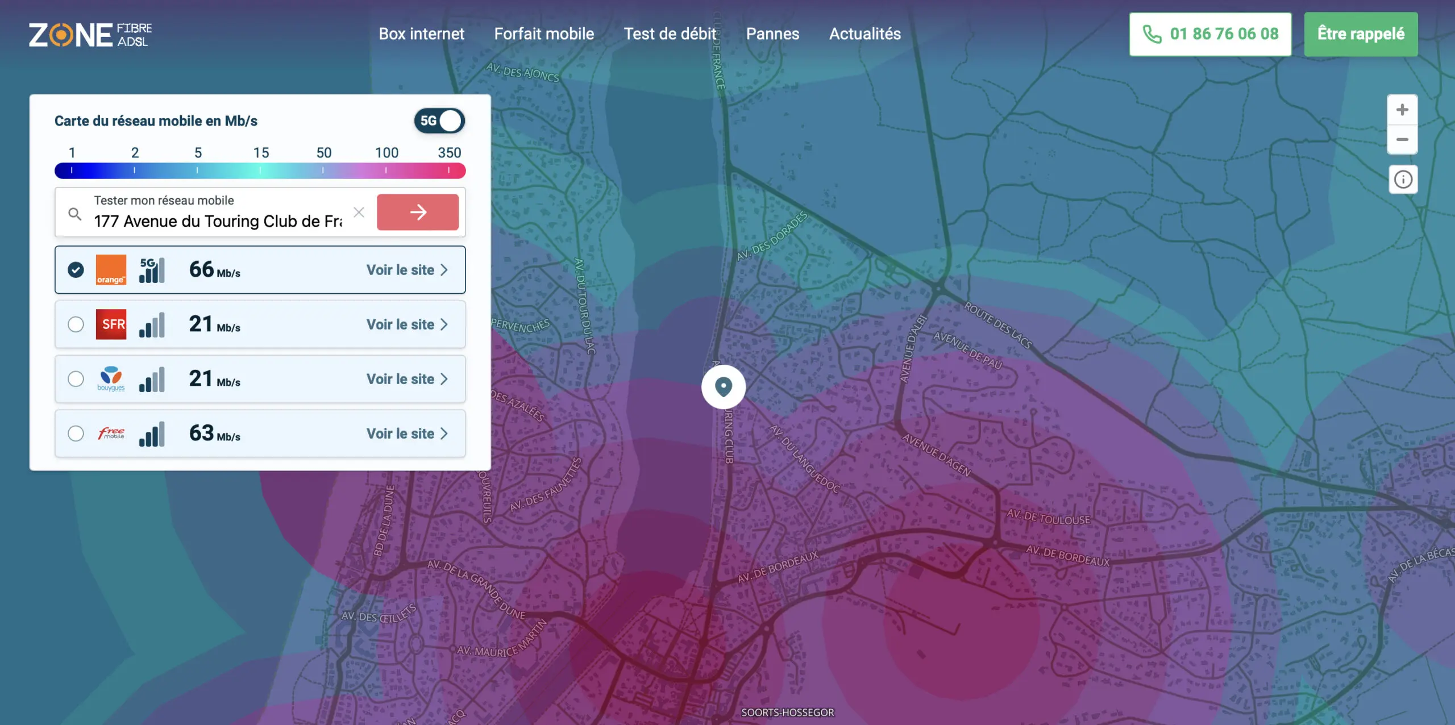Click the Bouygues signal bars icon
This screenshot has height=725, width=1455.
click(x=152, y=379)
